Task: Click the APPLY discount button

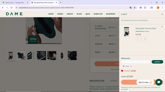Action: click(157, 62)
